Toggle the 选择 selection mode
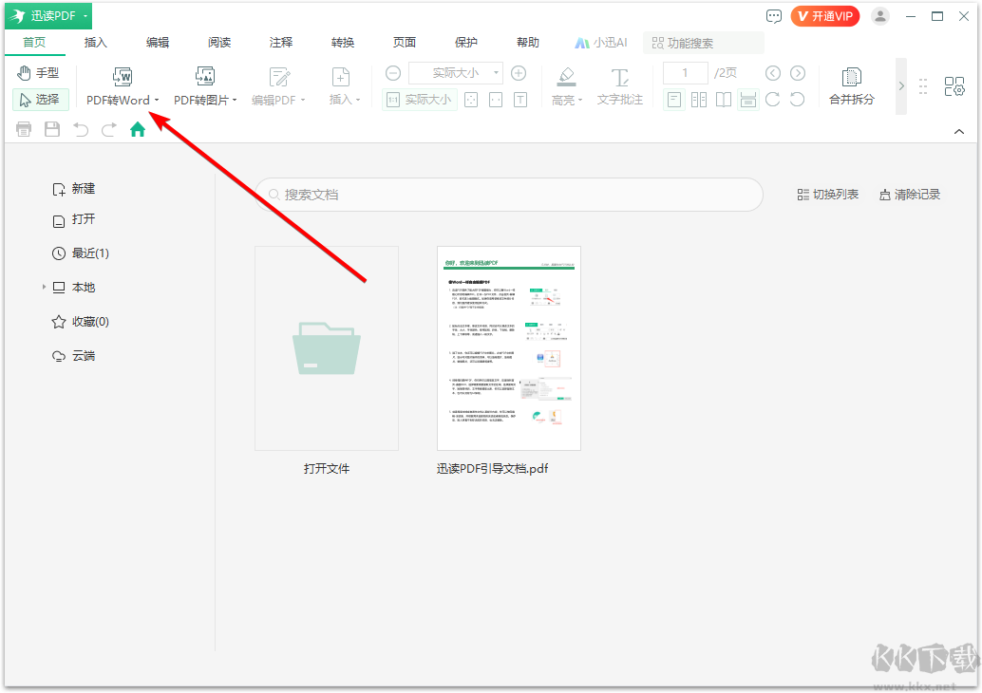The width and height of the screenshot is (982, 693). point(41,99)
